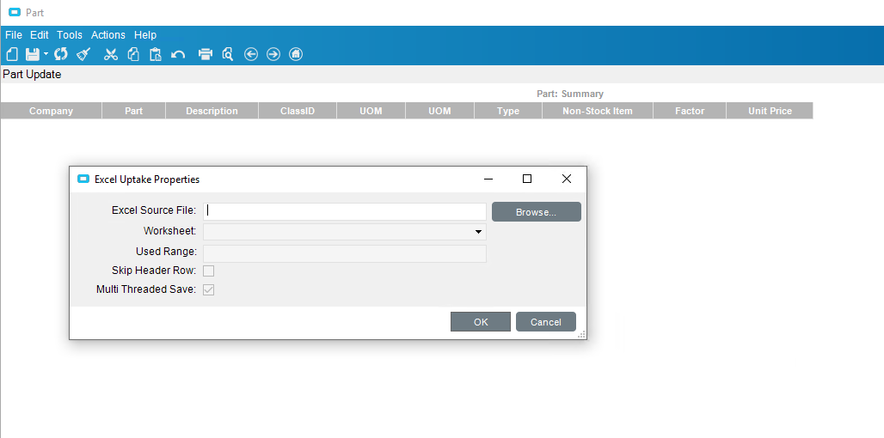Close the Excel Uptake Properties dialog
The height and width of the screenshot is (438, 884).
click(x=567, y=179)
